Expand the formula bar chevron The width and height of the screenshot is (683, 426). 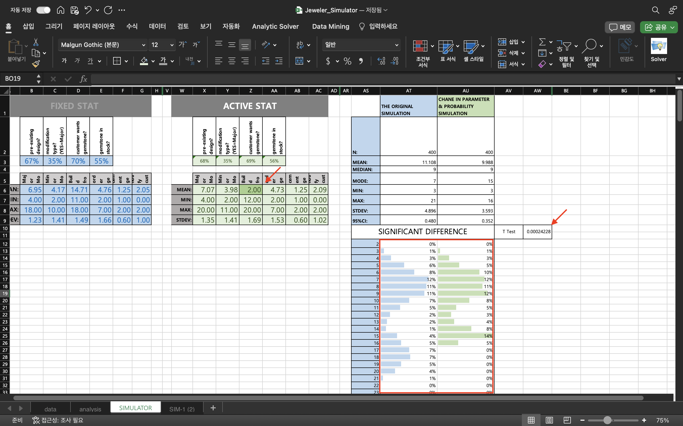[679, 79]
